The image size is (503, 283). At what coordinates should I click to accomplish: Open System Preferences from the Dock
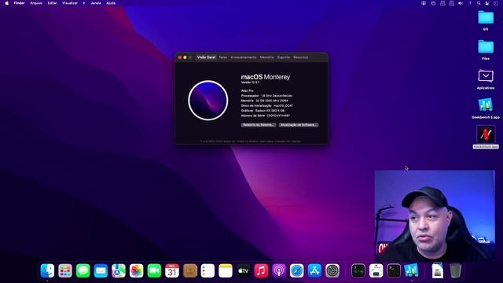[x=332, y=270]
